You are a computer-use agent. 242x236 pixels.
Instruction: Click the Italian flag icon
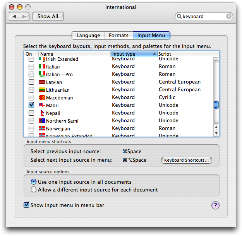pos(42,67)
